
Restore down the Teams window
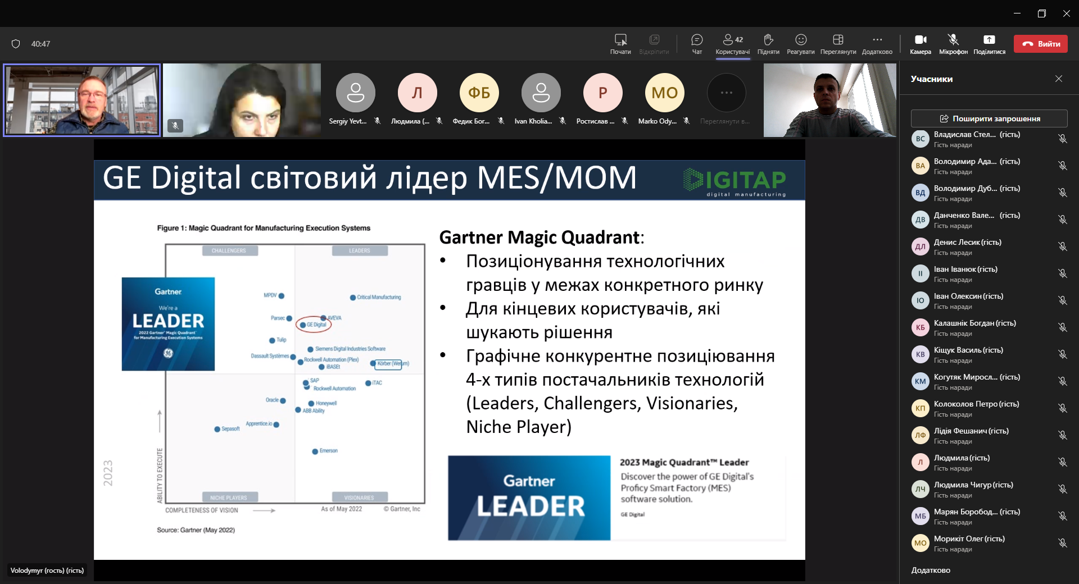[1041, 13]
